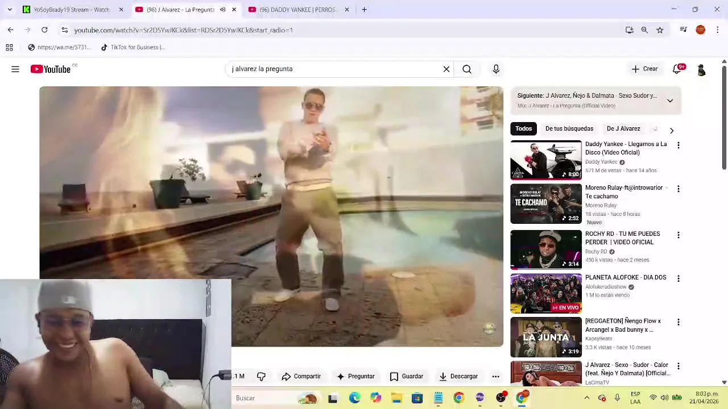Open options for PLANETA ALOFOKE video
The height and width of the screenshot is (409, 728).
point(678,278)
